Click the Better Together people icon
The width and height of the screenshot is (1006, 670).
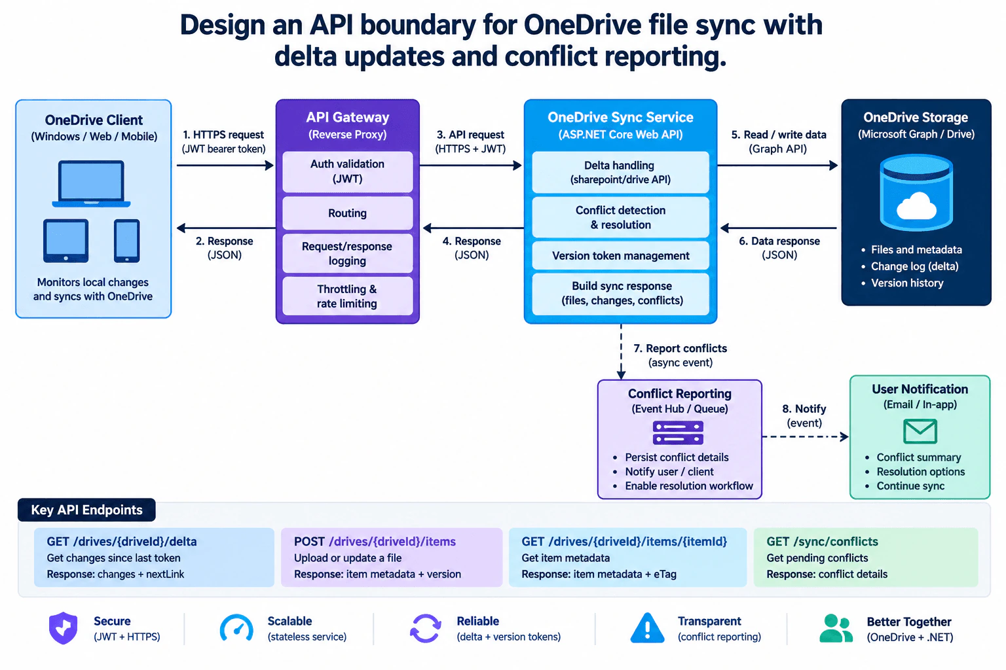click(836, 628)
